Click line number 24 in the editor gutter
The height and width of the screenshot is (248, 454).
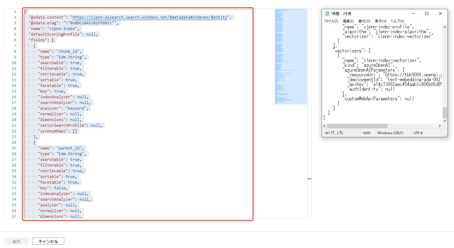tap(14, 143)
